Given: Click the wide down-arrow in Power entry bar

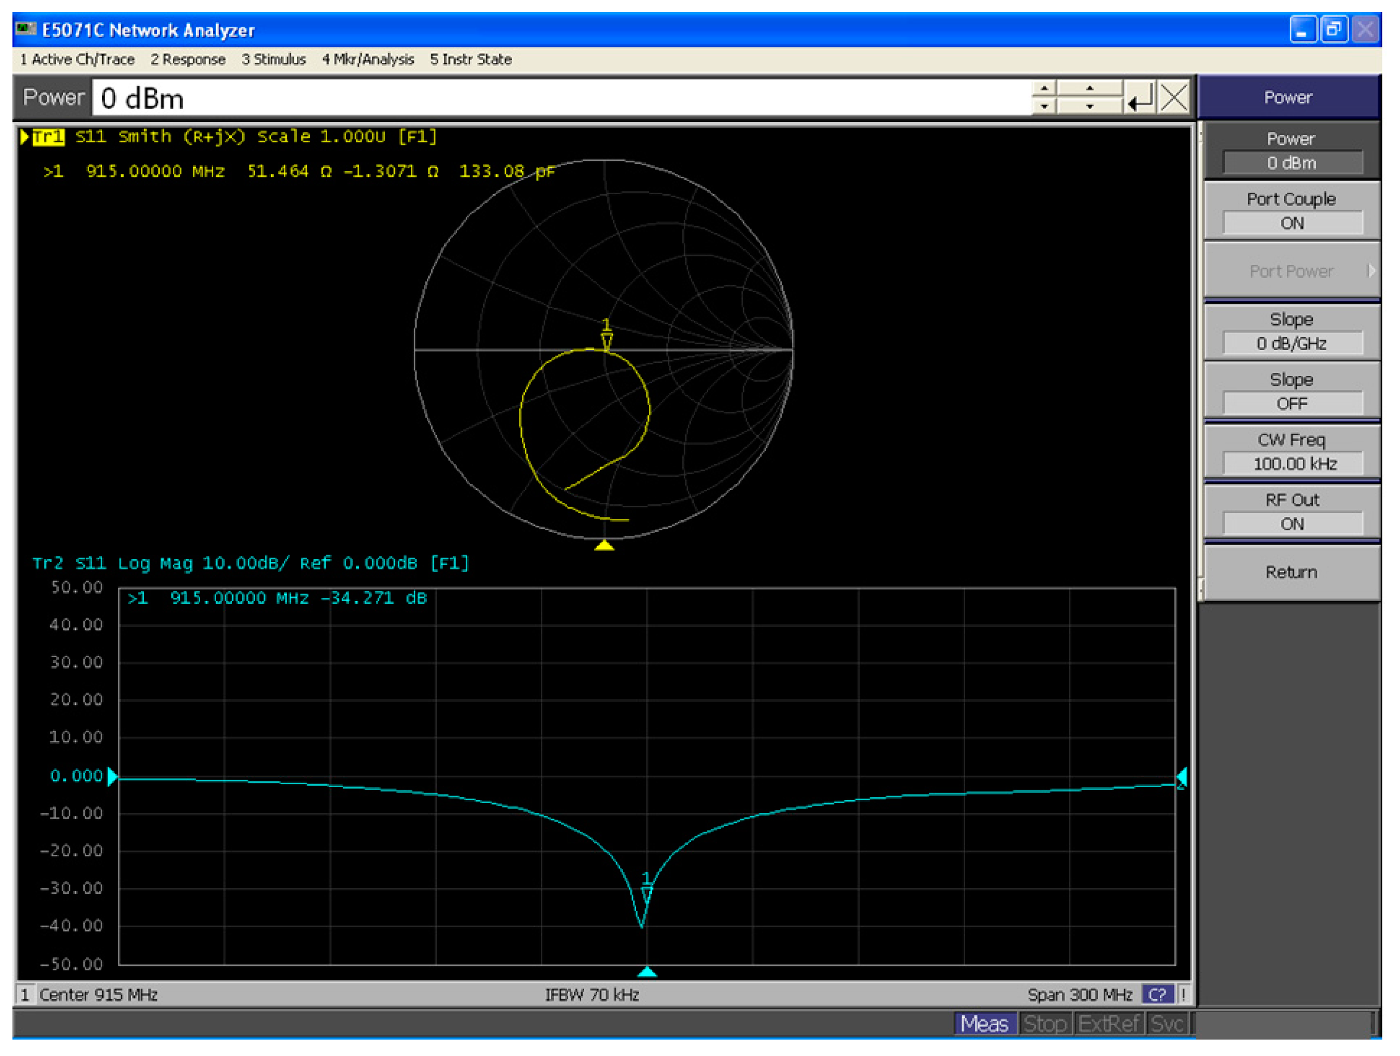Looking at the screenshot, I should pyautogui.click(x=1090, y=106).
